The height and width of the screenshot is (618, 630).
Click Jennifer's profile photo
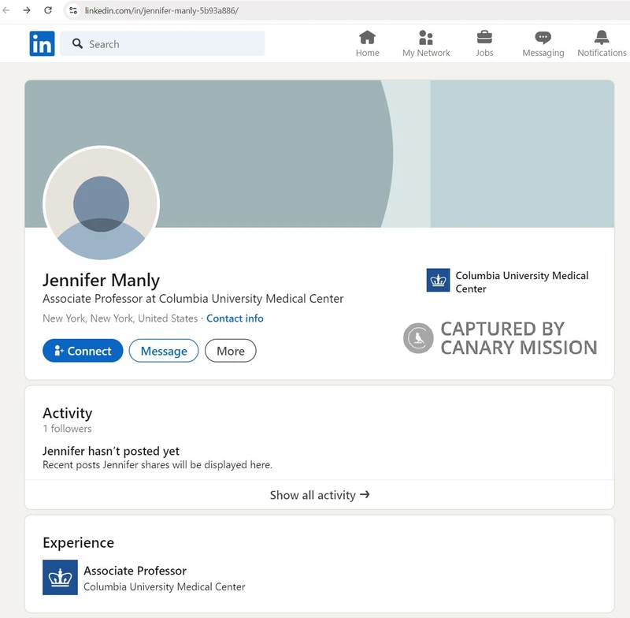(x=101, y=203)
